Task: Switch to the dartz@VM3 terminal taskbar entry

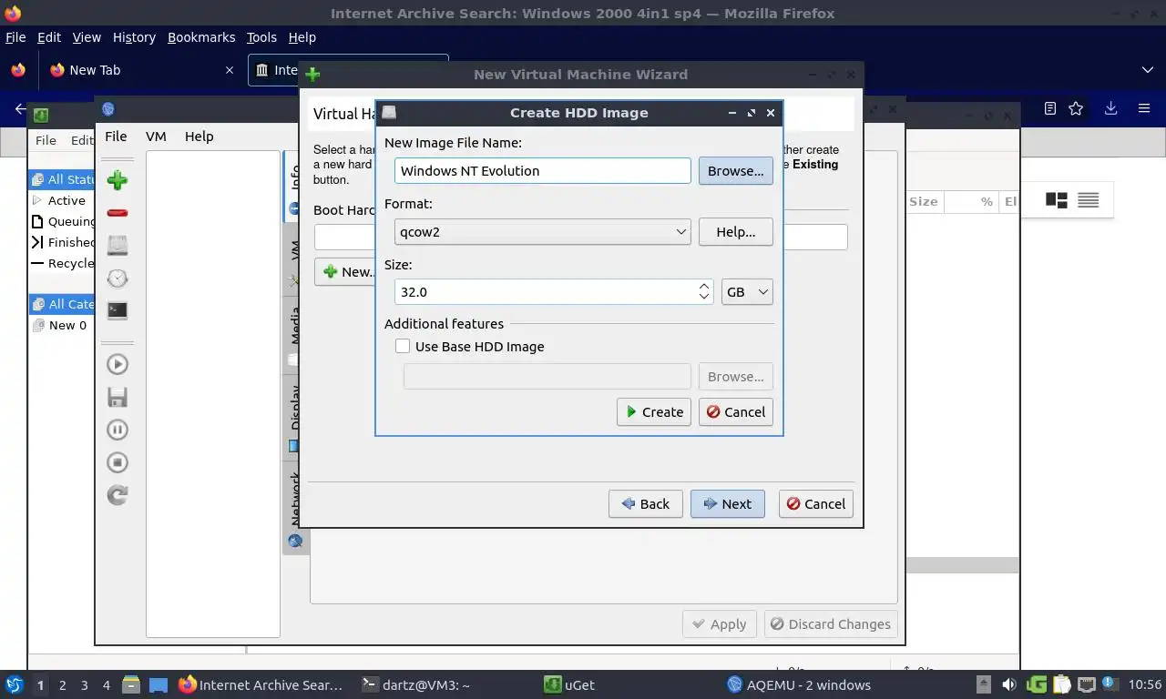Action: tap(416, 684)
